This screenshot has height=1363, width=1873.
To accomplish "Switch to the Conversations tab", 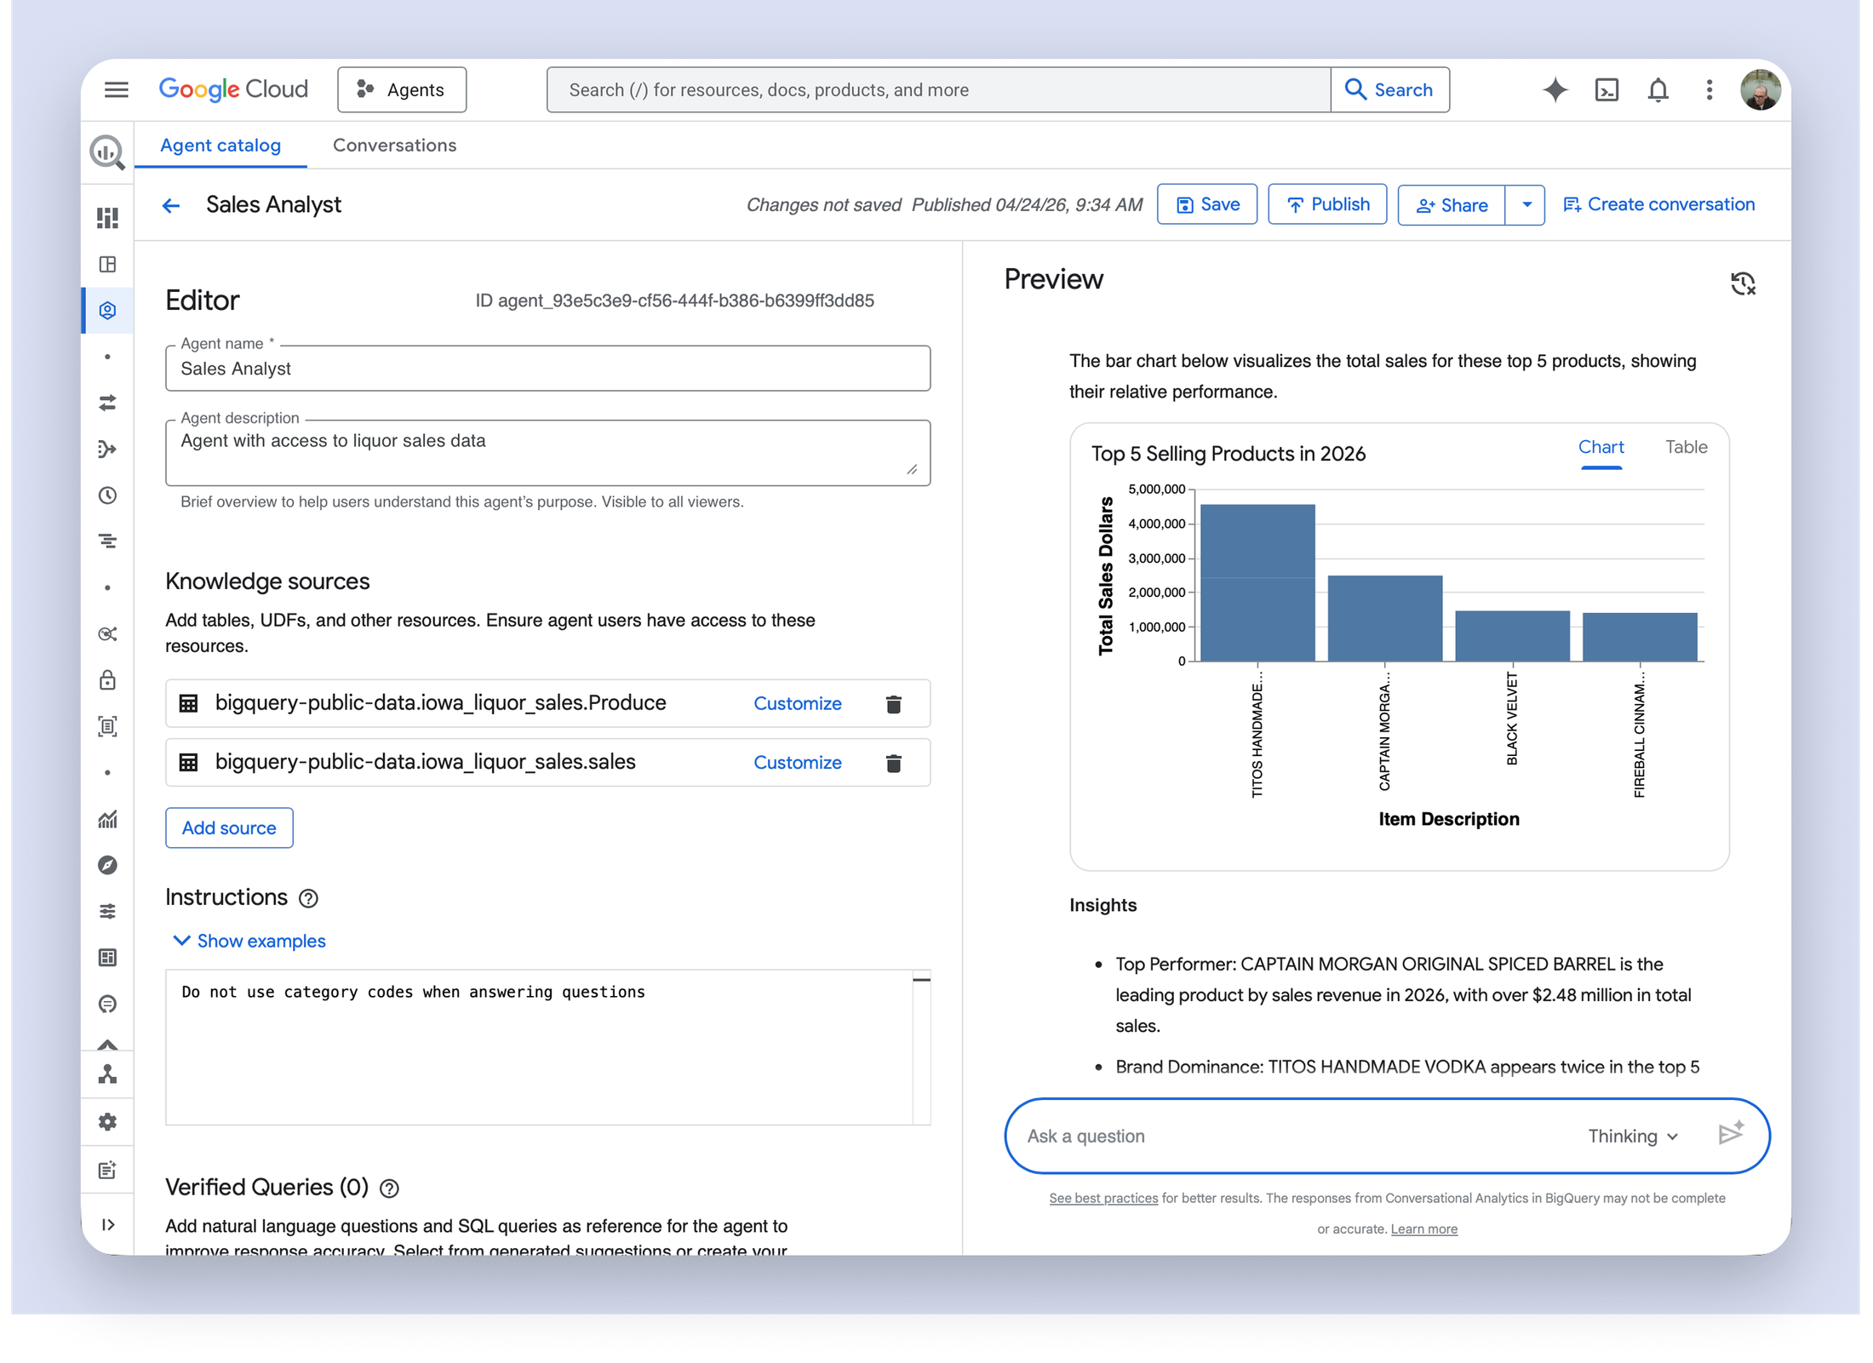I will click(394, 146).
